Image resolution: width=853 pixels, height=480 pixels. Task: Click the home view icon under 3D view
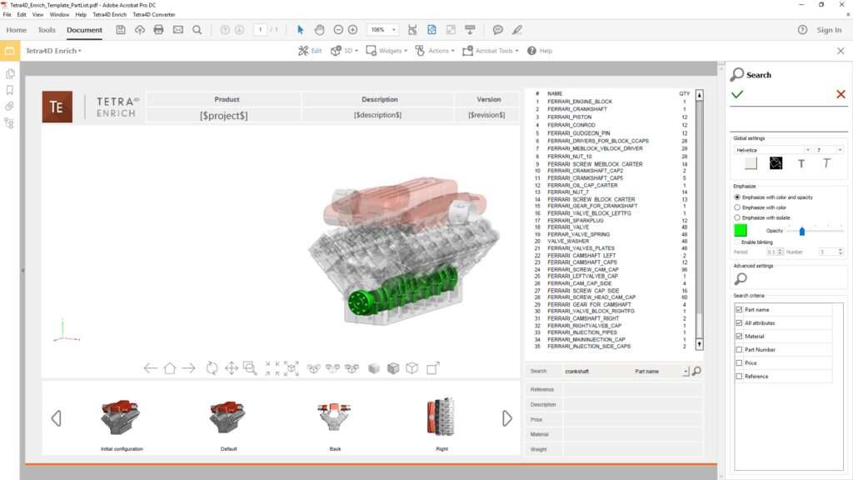170,368
